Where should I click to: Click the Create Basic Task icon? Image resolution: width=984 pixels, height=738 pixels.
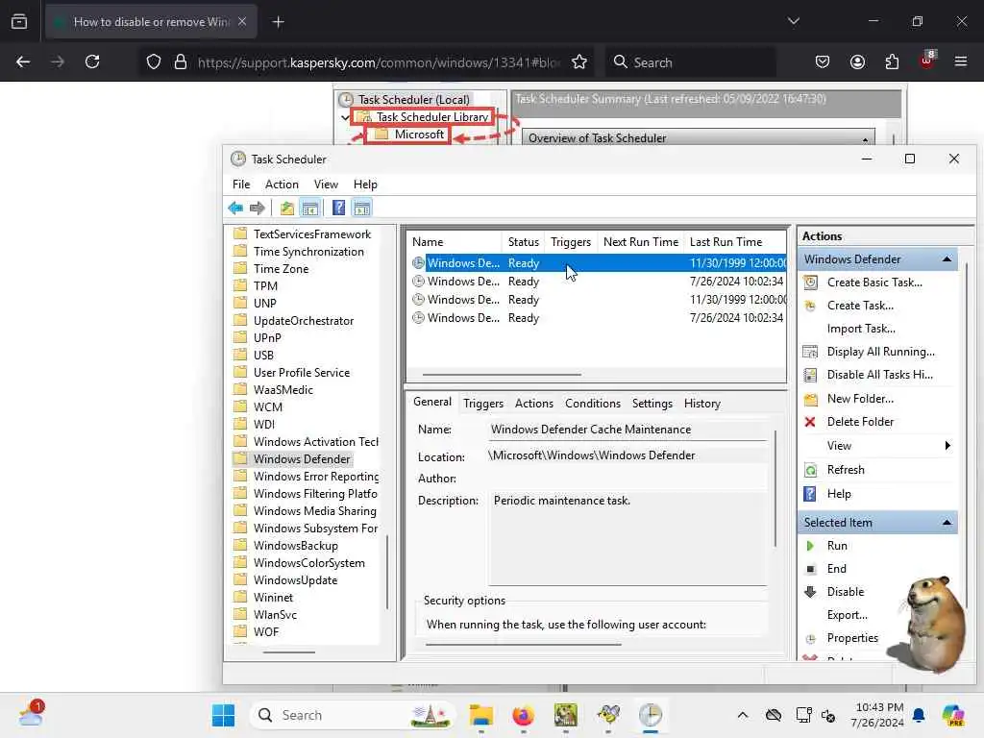[811, 283]
